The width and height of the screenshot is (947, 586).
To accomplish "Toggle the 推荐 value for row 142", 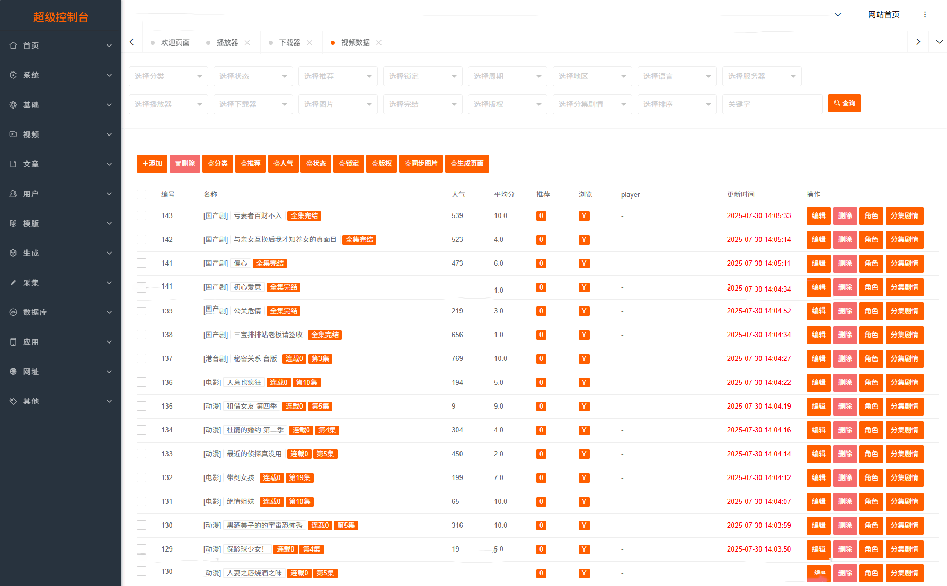I will [x=541, y=239].
